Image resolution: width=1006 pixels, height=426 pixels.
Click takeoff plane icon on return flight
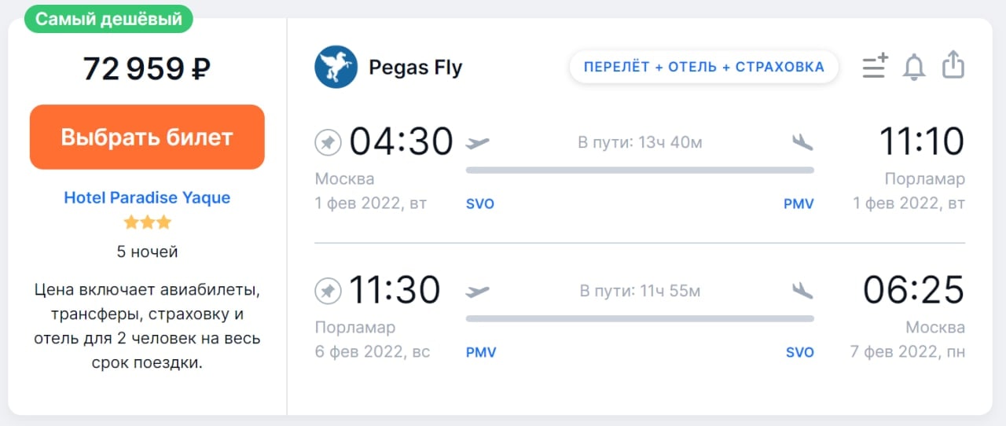pos(477,292)
